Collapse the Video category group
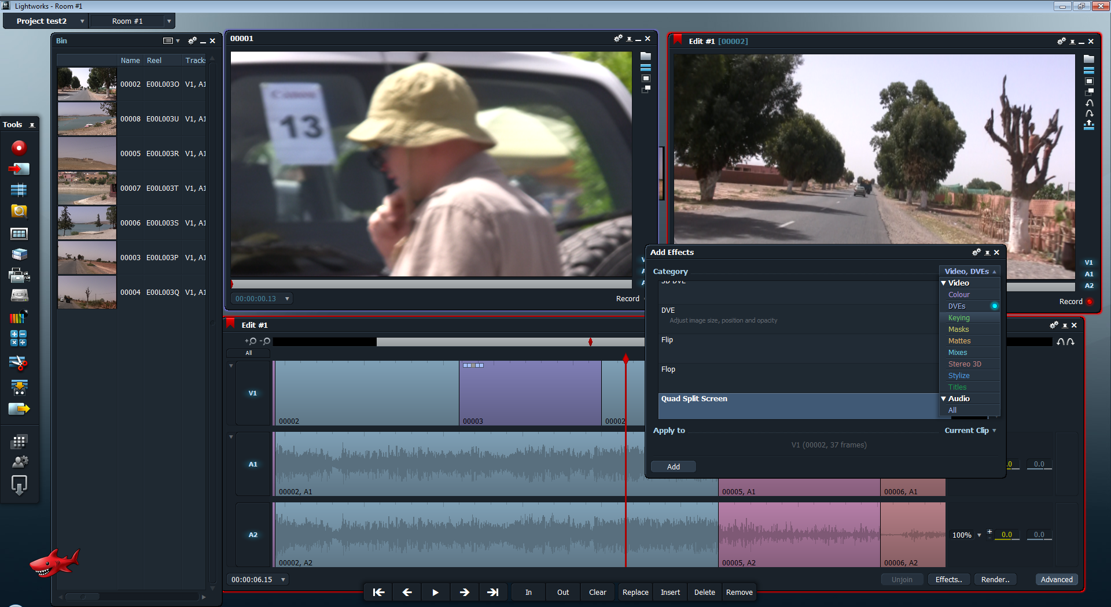Viewport: 1111px width, 607px height. tap(944, 283)
